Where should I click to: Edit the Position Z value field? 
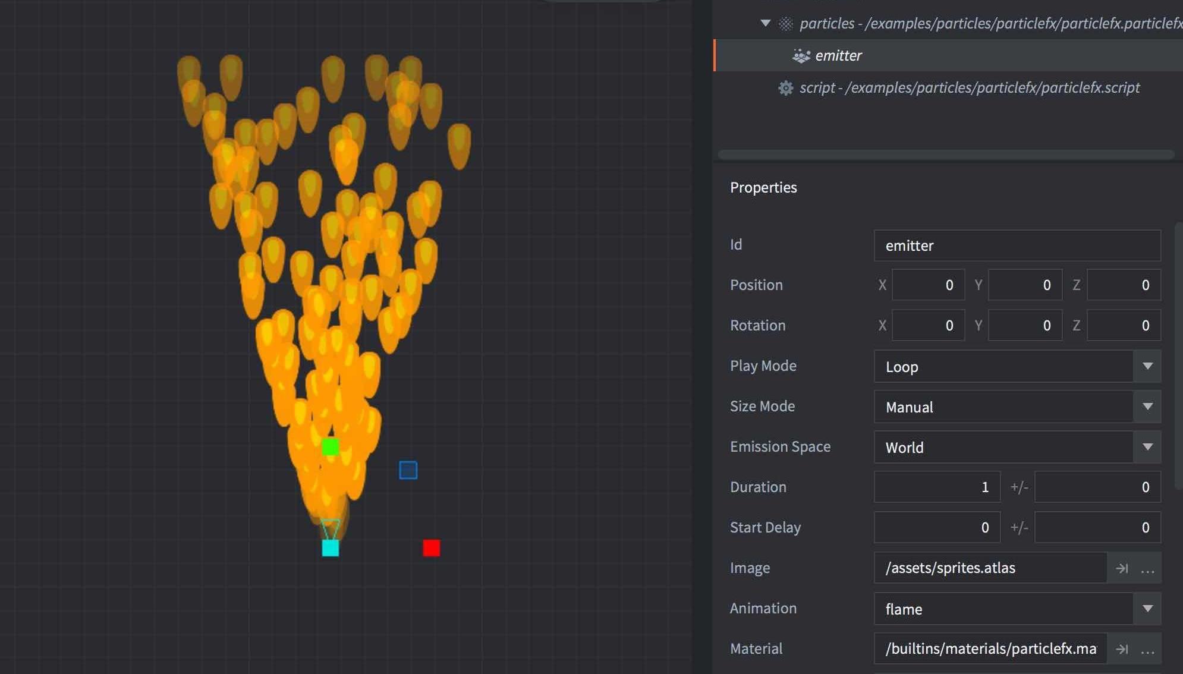pos(1124,285)
